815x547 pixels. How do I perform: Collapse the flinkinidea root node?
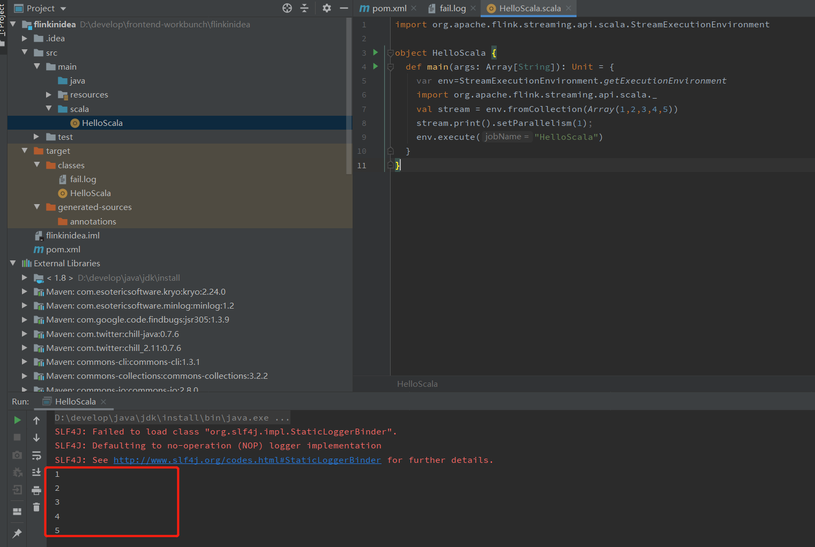pos(13,24)
